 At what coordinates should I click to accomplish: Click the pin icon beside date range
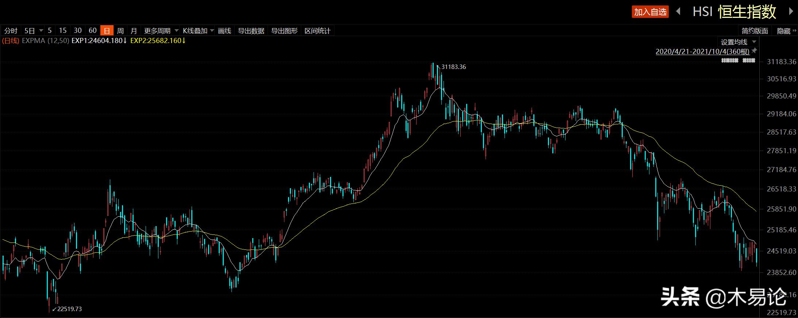(x=754, y=51)
